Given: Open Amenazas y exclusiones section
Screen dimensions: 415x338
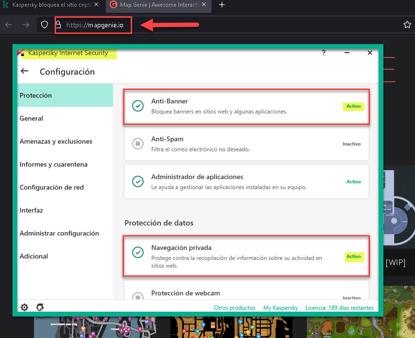Looking at the screenshot, I should (x=65, y=141).
